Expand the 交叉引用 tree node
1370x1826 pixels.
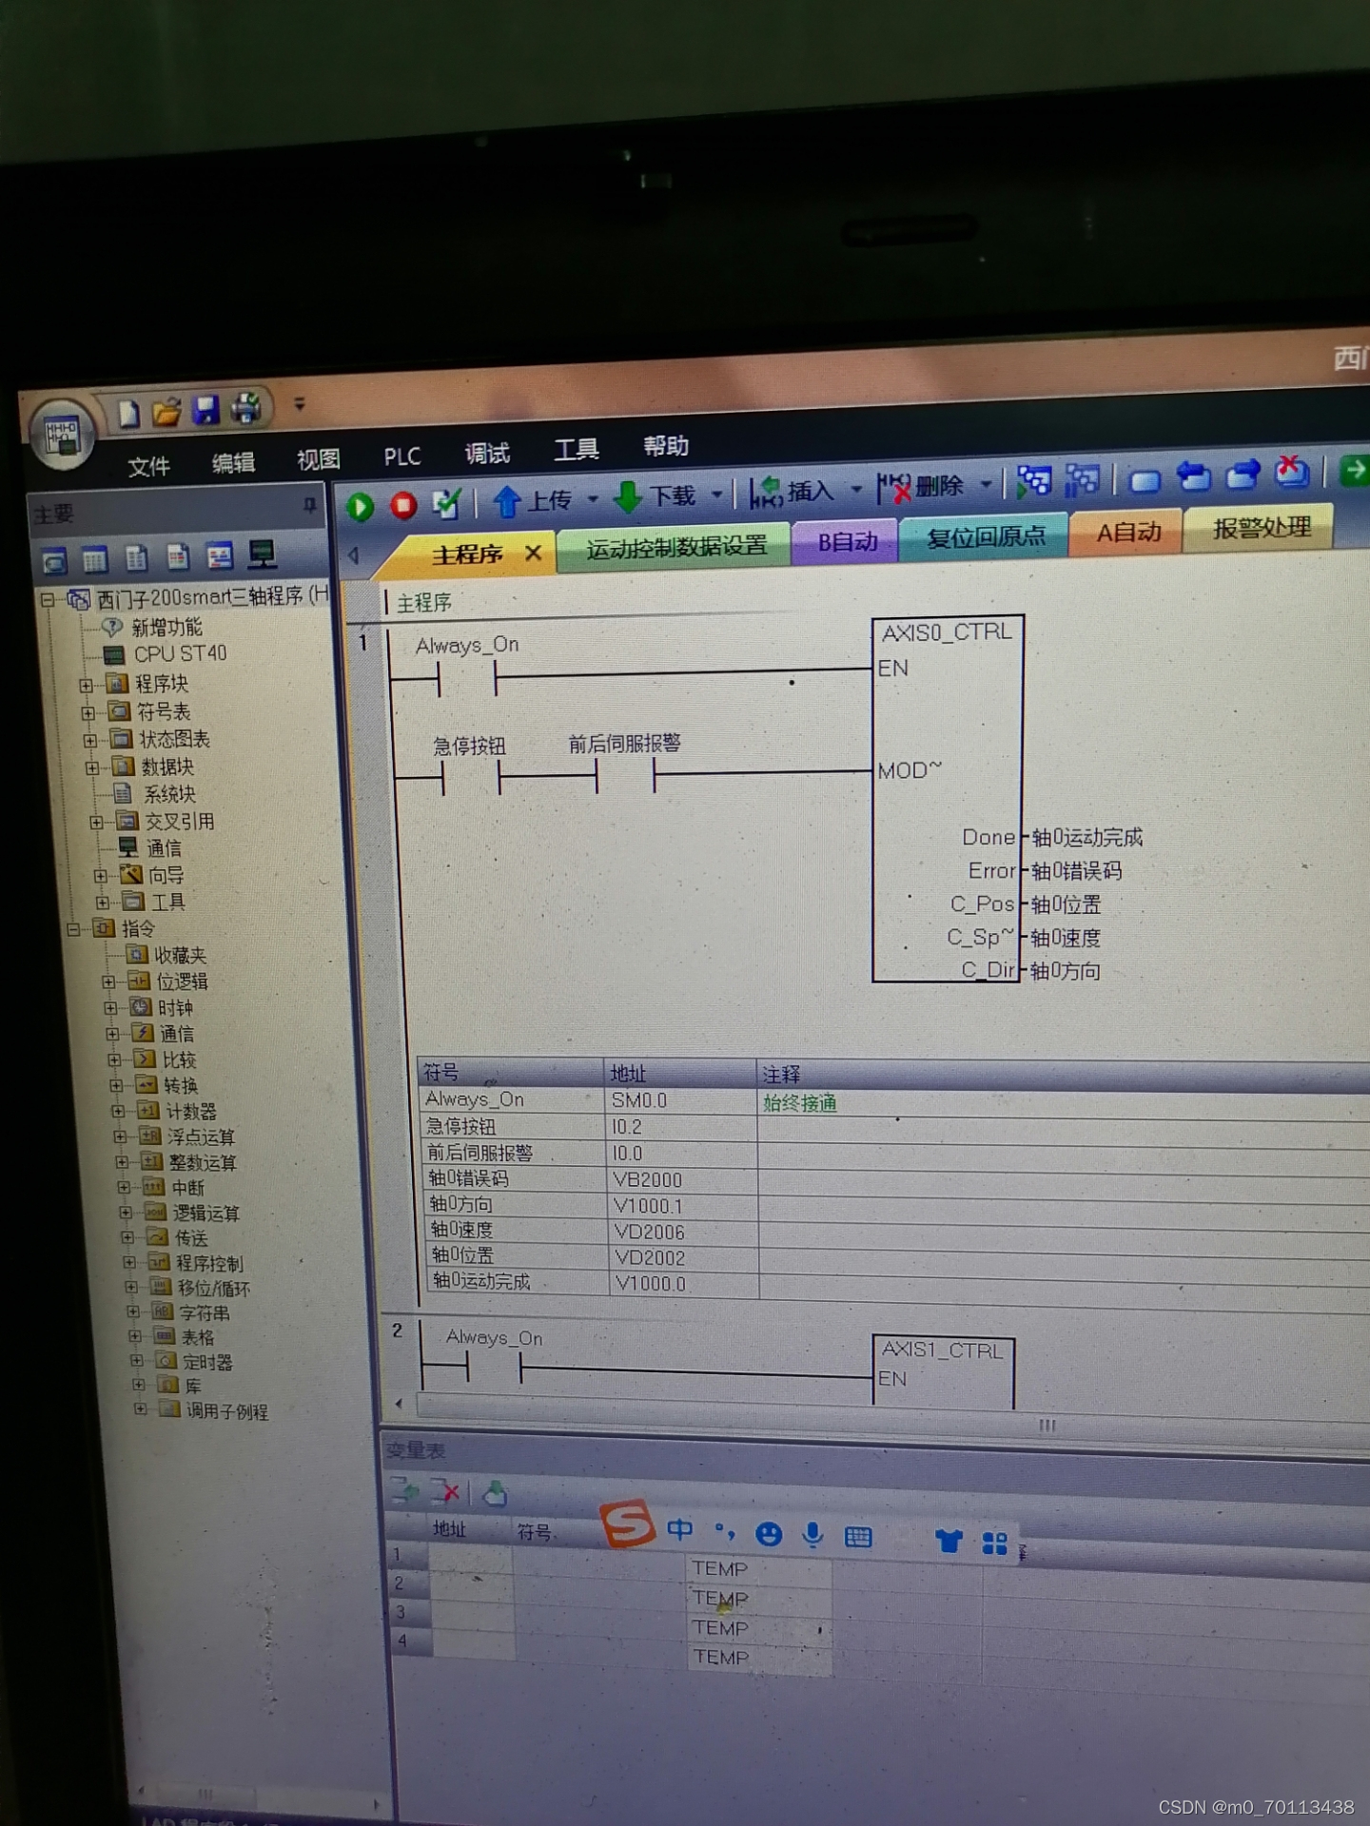point(97,822)
